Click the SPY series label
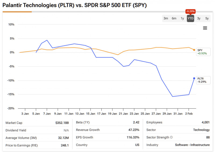 click(x=200, y=50)
